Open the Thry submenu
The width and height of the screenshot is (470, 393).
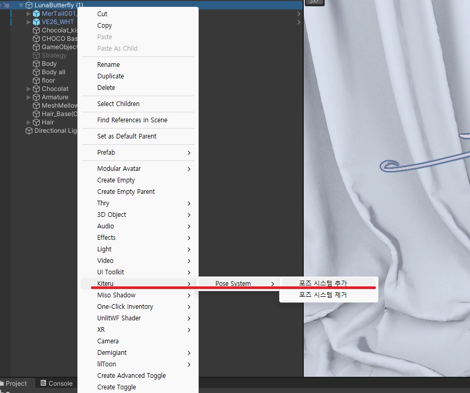(x=138, y=203)
